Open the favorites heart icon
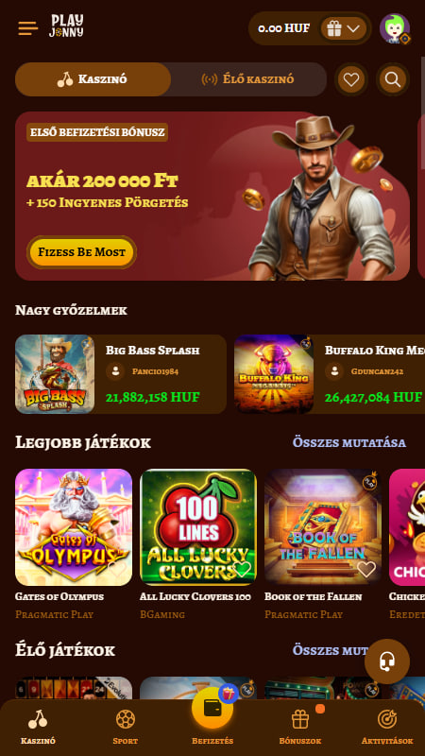Screen dimensions: 425x756 [351, 79]
